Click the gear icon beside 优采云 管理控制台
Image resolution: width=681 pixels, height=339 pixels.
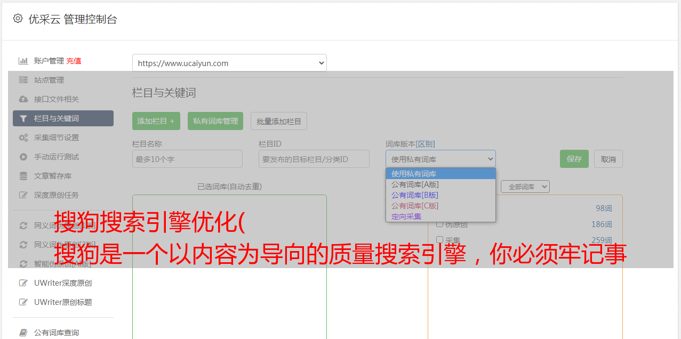(18, 19)
